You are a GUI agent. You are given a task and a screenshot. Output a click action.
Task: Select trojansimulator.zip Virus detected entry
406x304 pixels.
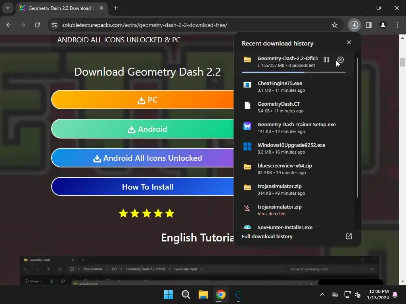point(294,210)
